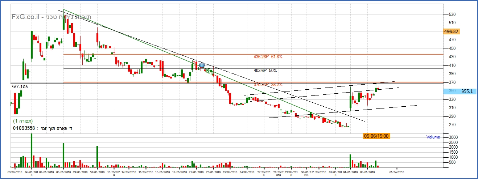Click the 390 price axis label
The image size is (478, 179).
pyautogui.click(x=452, y=74)
